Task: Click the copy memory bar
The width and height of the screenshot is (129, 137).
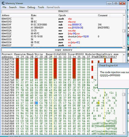Action: (x=64, y=50)
